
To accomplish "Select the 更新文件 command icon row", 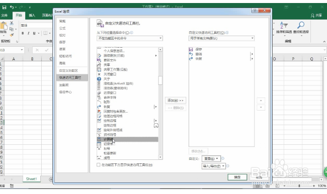I will [127, 60].
